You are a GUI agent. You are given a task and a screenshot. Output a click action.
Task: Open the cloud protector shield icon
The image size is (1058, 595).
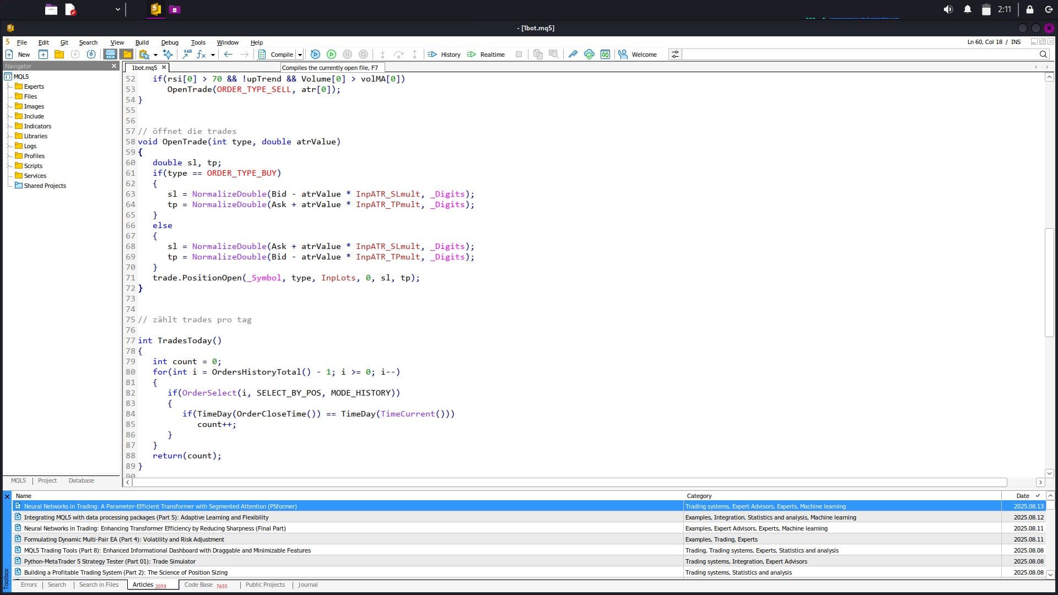(x=589, y=54)
